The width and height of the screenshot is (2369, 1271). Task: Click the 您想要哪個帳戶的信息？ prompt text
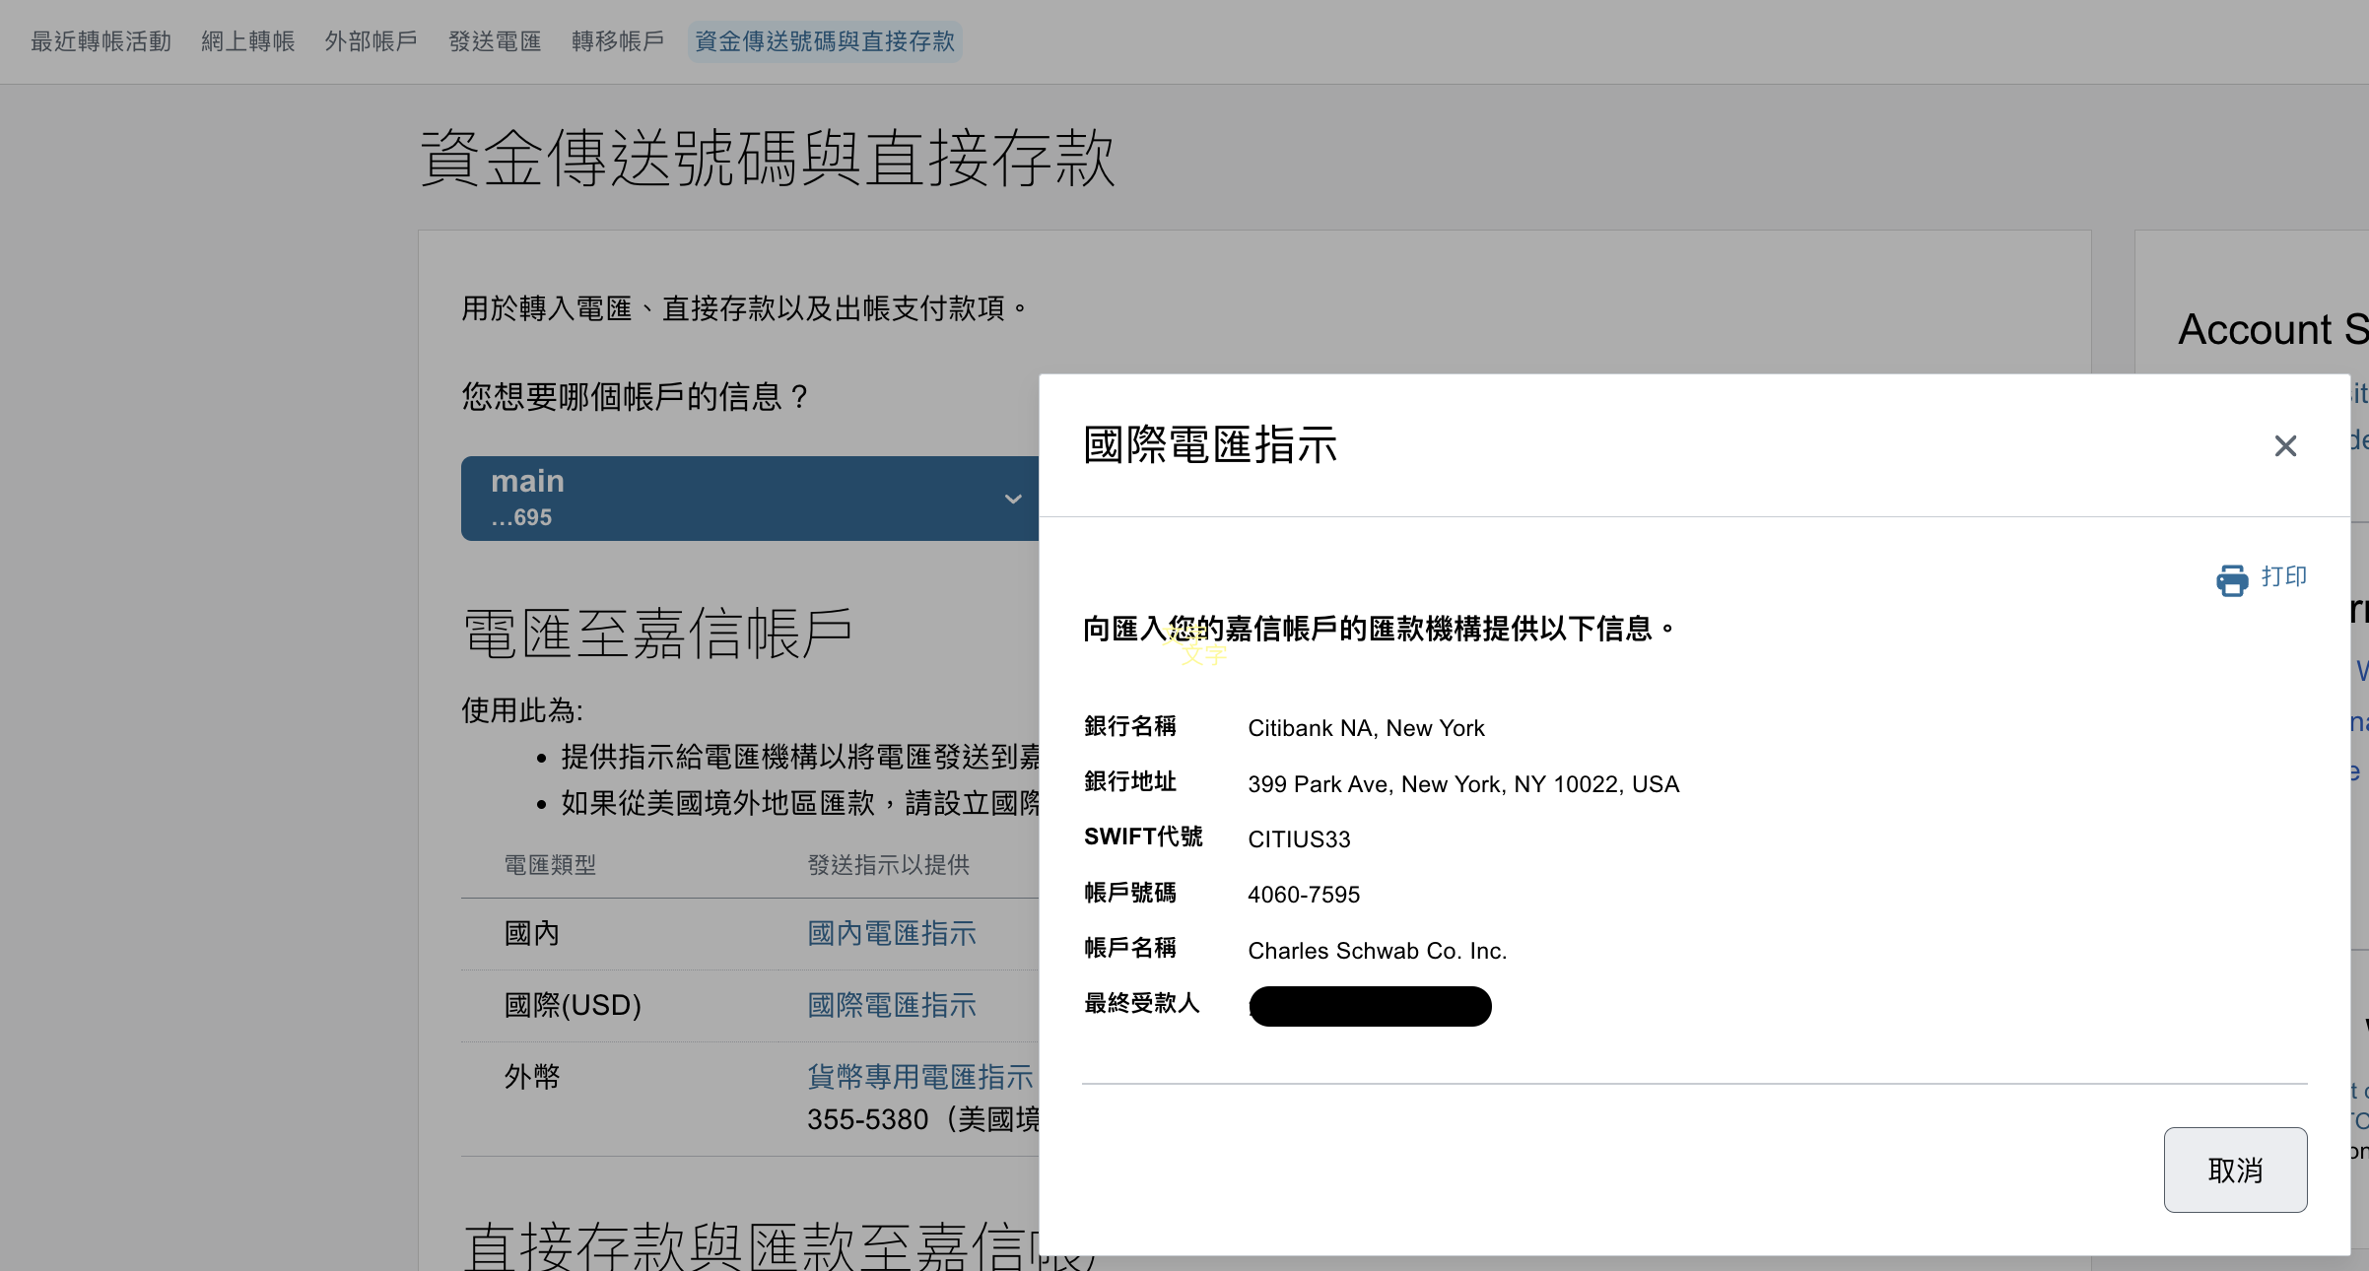[x=637, y=396]
